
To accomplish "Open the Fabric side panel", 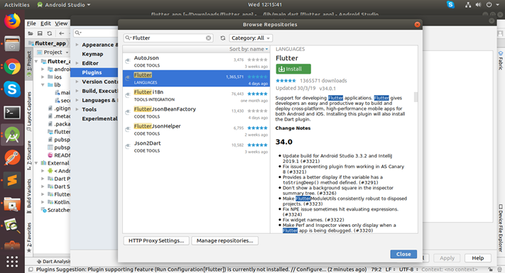I will [501, 61].
